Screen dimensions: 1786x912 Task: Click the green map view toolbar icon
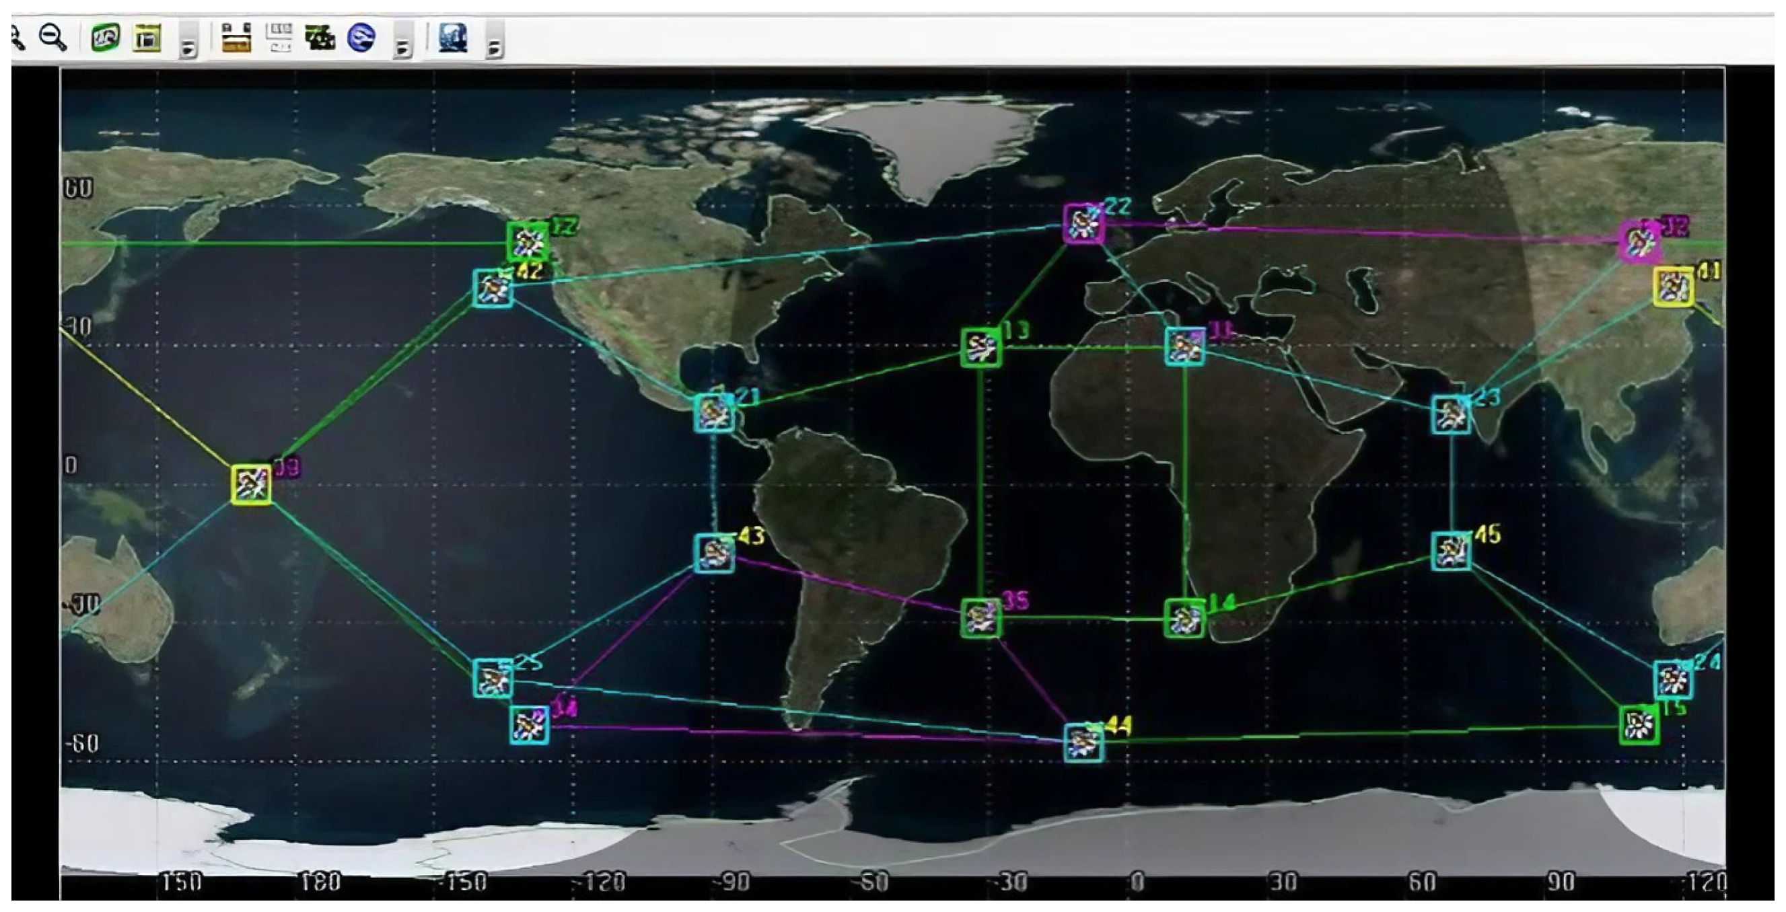click(x=106, y=37)
